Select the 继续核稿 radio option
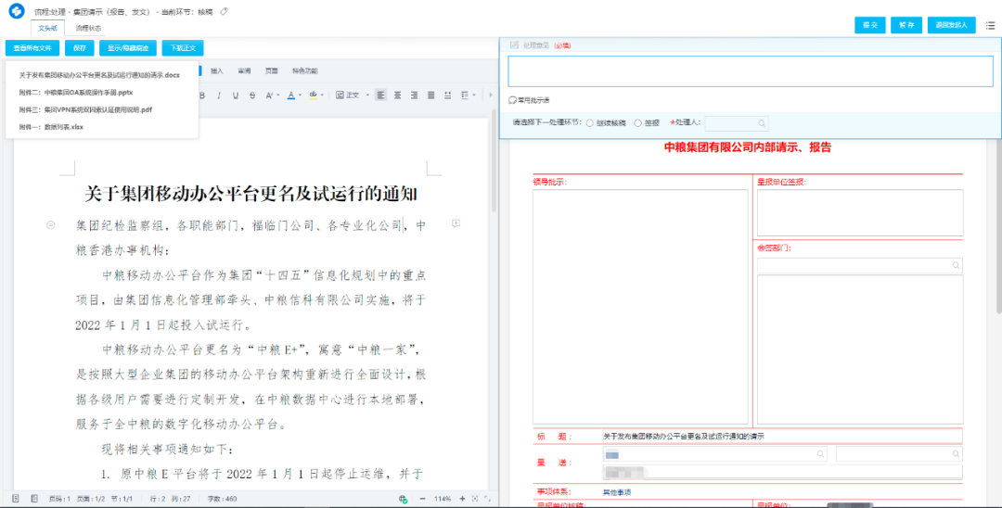Image resolution: width=1002 pixels, height=508 pixels. pos(590,123)
